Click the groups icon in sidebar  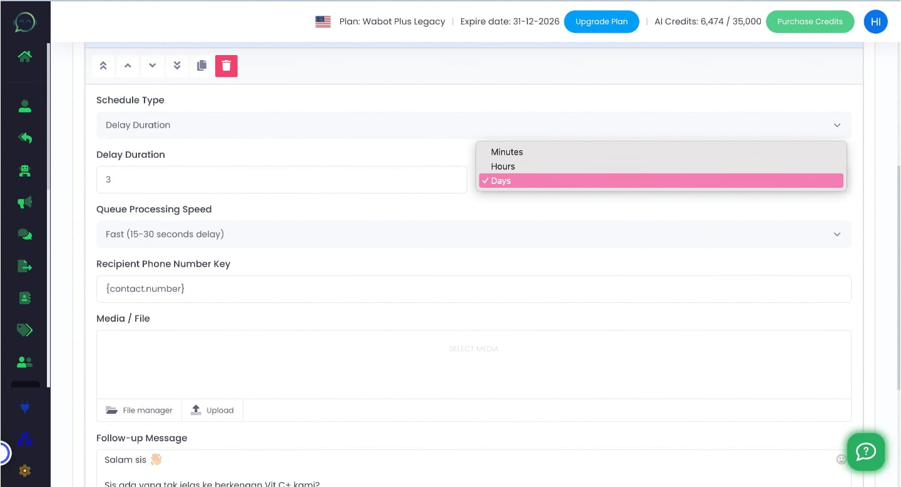24,362
